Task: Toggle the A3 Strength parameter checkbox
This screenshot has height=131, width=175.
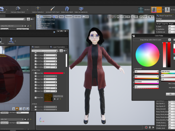Action: pos(36,55)
